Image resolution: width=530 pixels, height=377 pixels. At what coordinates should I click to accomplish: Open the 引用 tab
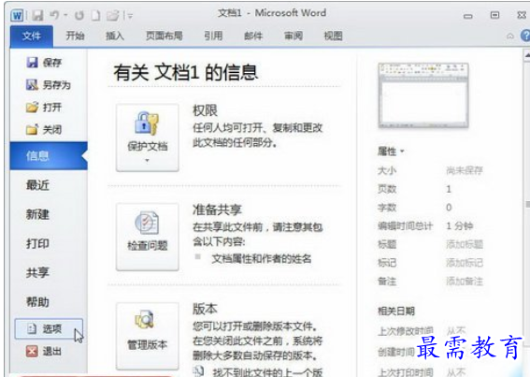[213, 36]
